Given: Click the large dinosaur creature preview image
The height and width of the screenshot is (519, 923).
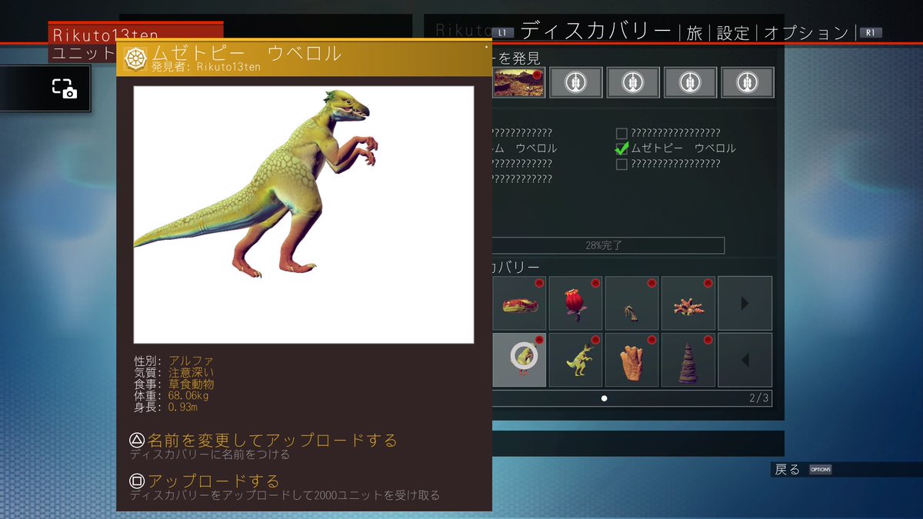Looking at the screenshot, I should point(304,215).
